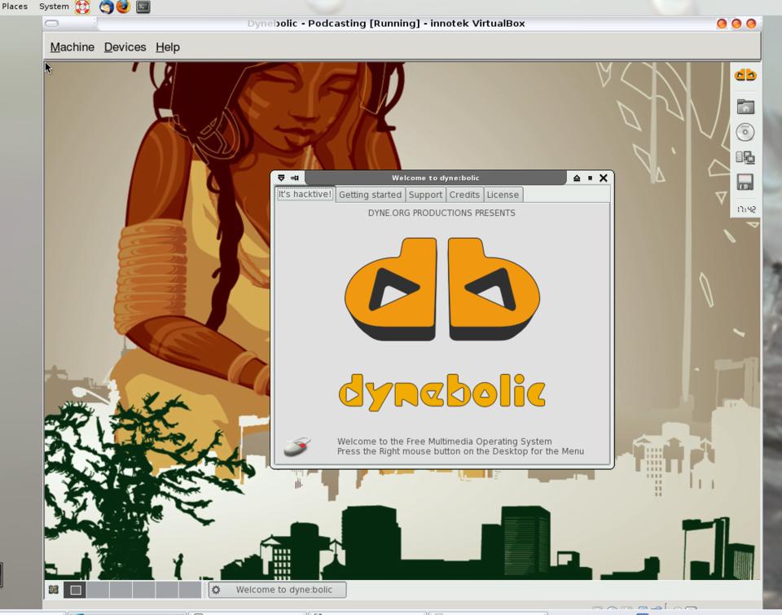Screen dimensions: 782x615
Task: Open the Machine menu
Action: pyautogui.click(x=72, y=47)
